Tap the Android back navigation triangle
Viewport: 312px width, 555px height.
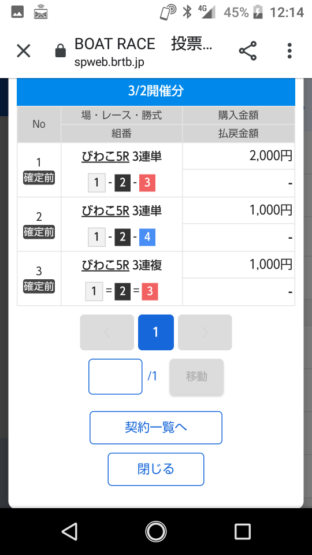[x=70, y=532]
